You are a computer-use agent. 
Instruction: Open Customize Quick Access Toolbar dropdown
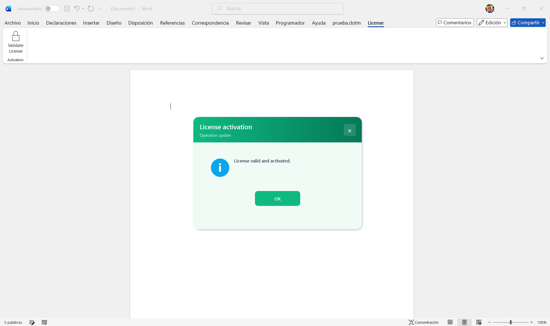[101, 9]
